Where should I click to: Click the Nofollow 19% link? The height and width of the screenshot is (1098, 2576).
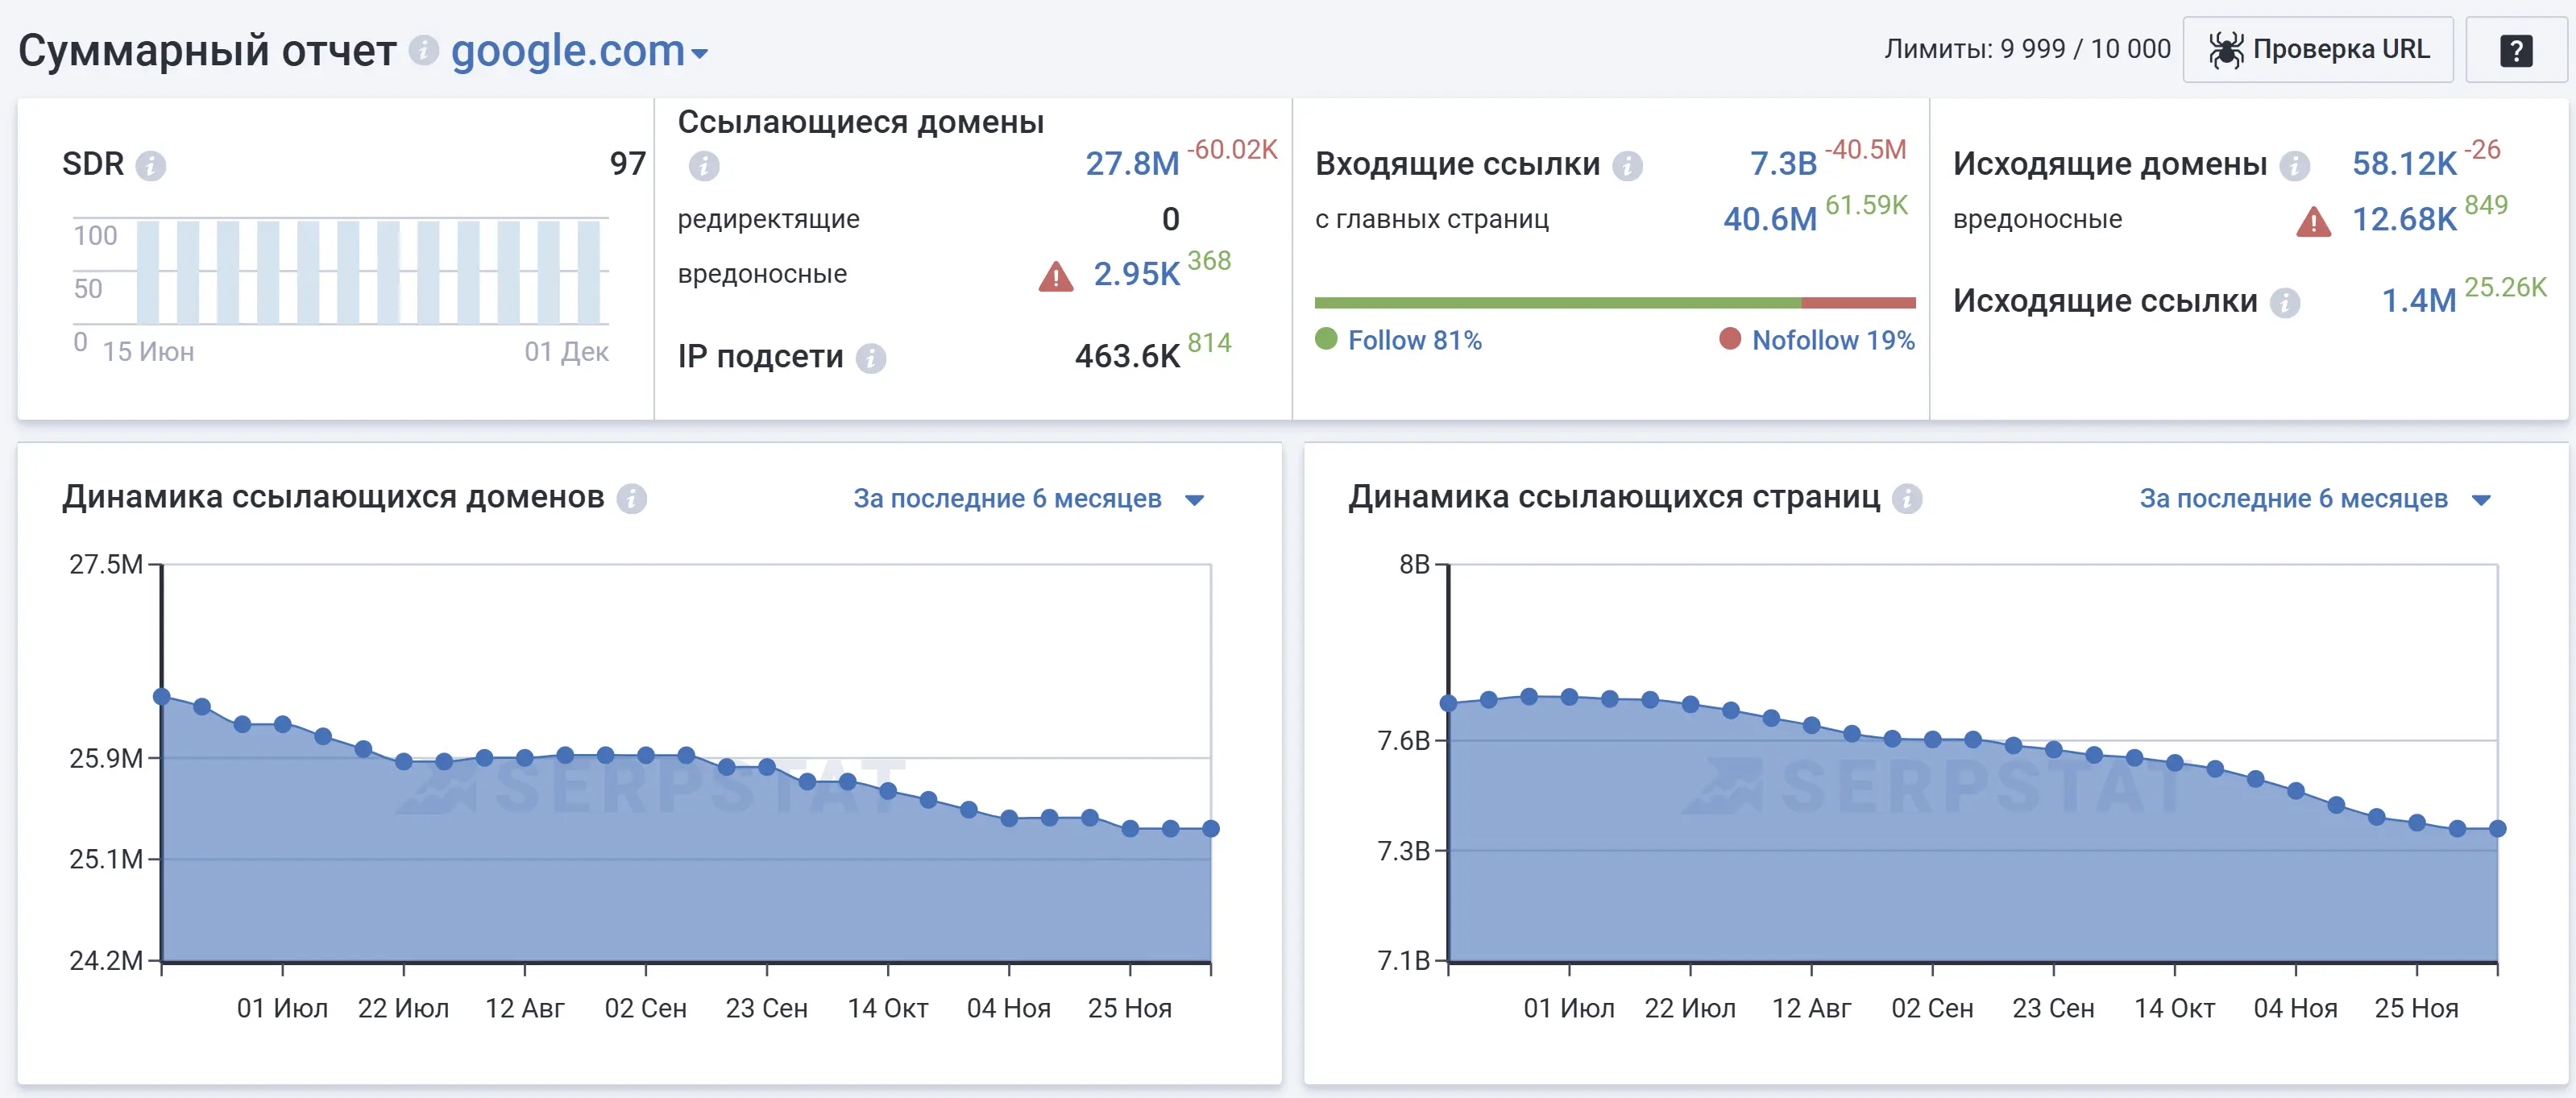click(x=1833, y=340)
